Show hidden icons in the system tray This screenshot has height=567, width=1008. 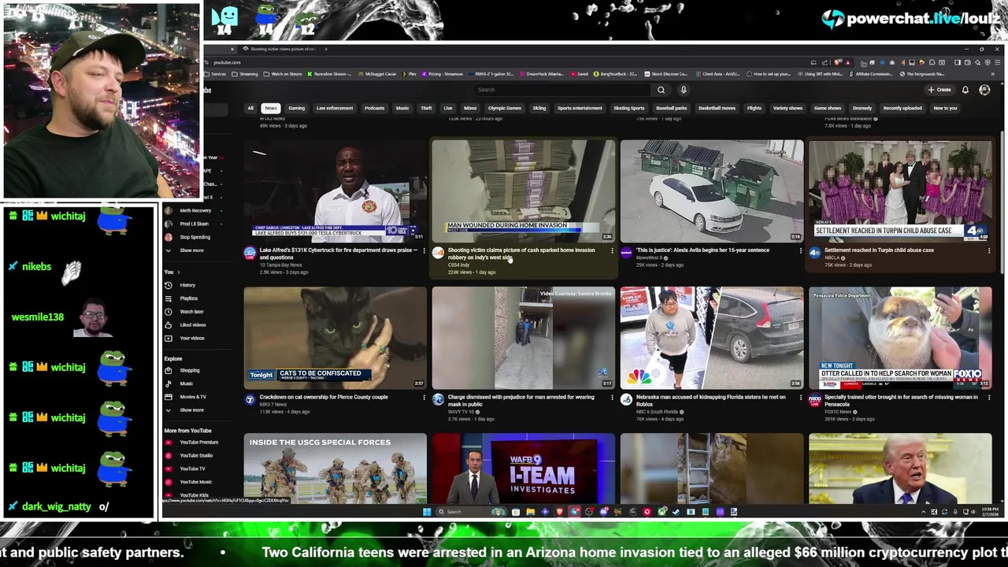pyautogui.click(x=924, y=512)
